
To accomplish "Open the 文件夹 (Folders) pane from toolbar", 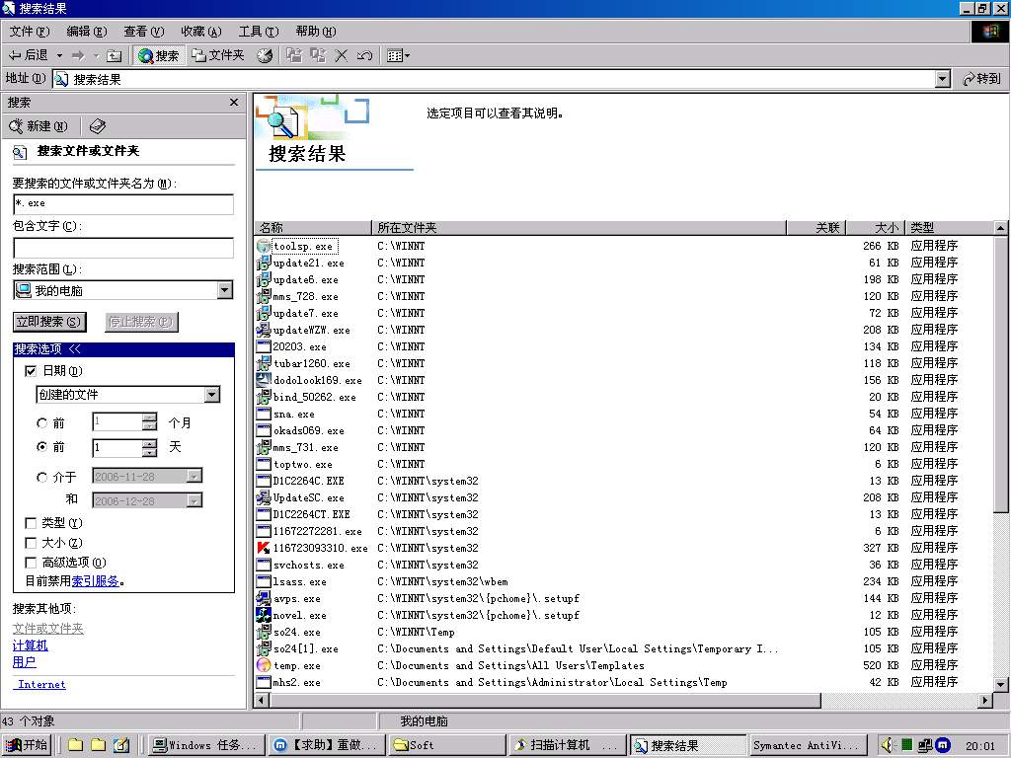I will tap(217, 55).
